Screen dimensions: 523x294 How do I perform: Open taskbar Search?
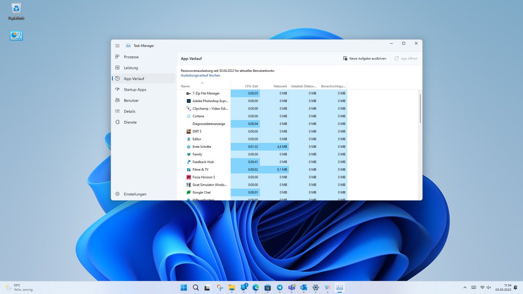[196, 287]
